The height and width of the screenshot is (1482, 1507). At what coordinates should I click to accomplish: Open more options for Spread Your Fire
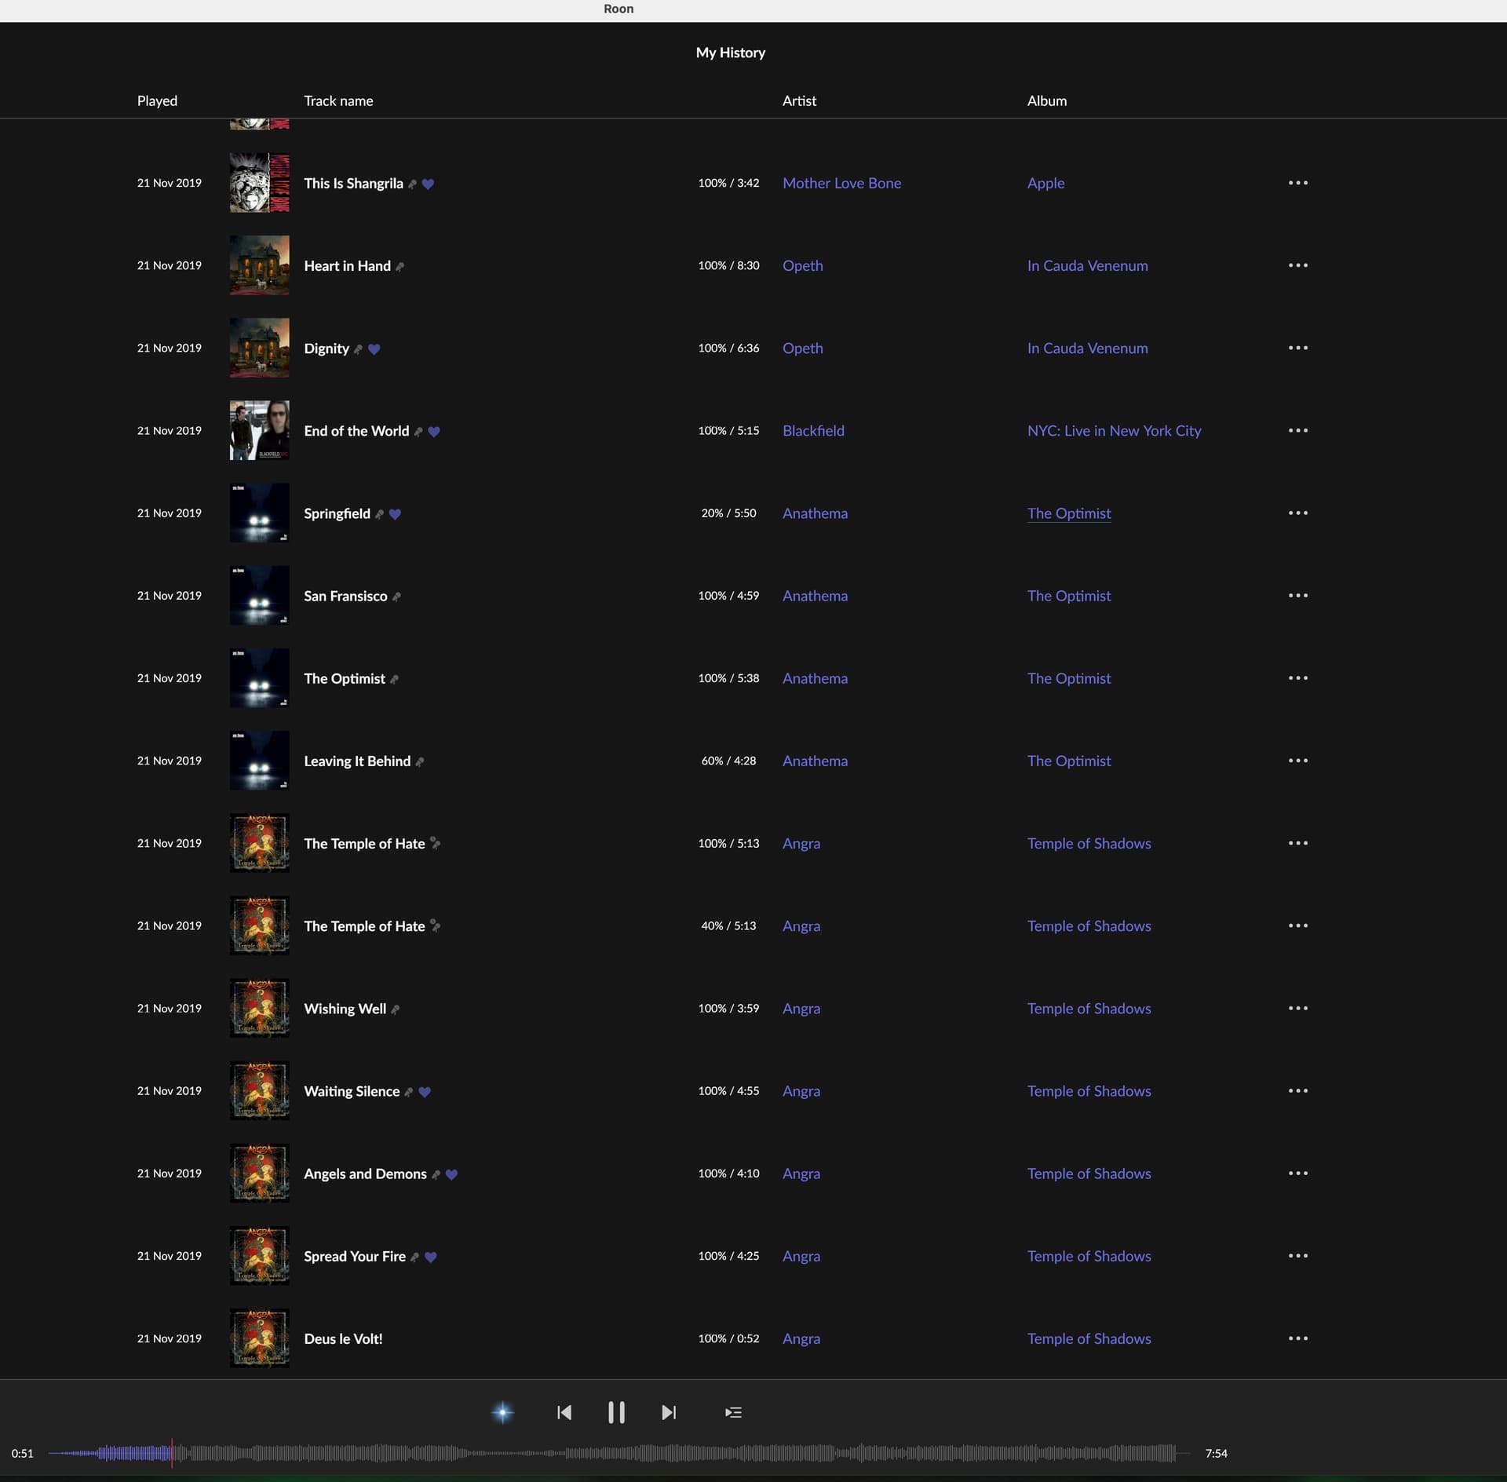1297,1255
